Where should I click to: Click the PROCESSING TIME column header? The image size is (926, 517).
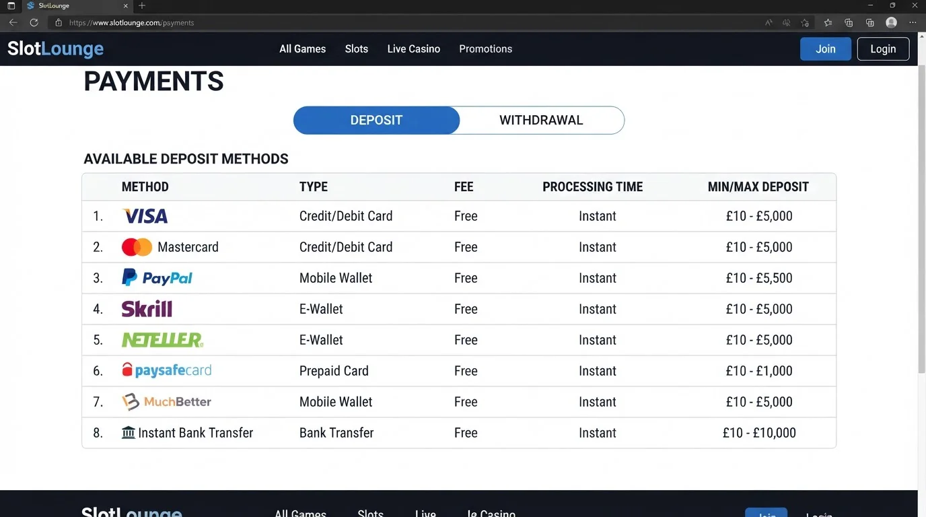click(593, 187)
